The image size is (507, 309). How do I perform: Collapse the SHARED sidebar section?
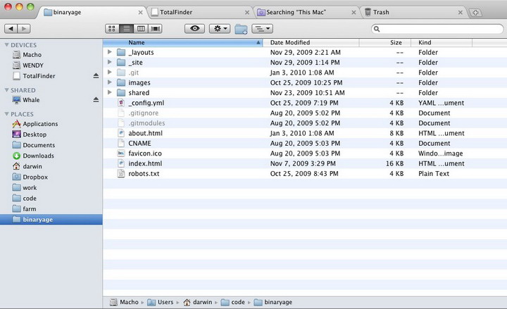(6, 90)
